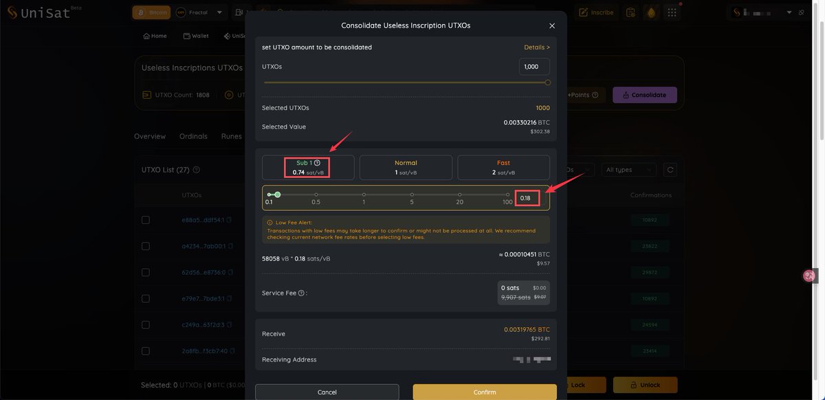Tick checkbox for 2a8fb...f3cb7:40
This screenshot has width=825, height=400.
point(146,351)
